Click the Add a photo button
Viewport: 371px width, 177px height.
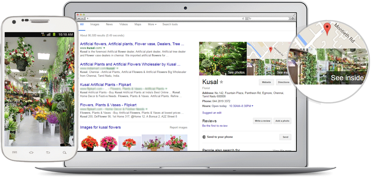(282, 121)
